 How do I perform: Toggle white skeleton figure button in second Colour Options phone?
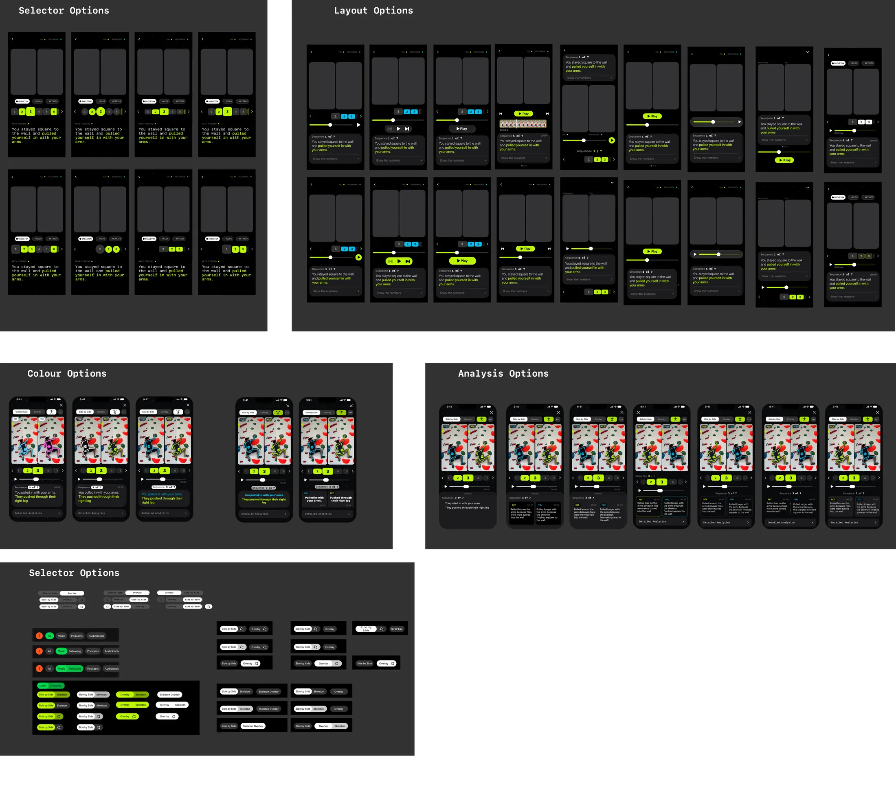coord(115,412)
